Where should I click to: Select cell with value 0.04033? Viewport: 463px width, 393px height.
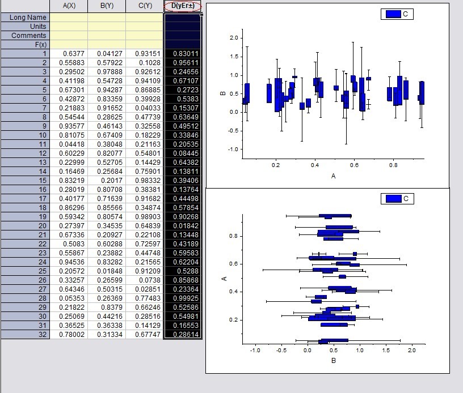(x=145, y=108)
